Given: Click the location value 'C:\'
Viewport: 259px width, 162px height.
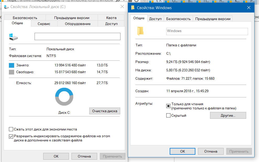Looking at the screenshot, I should pos(168,54).
